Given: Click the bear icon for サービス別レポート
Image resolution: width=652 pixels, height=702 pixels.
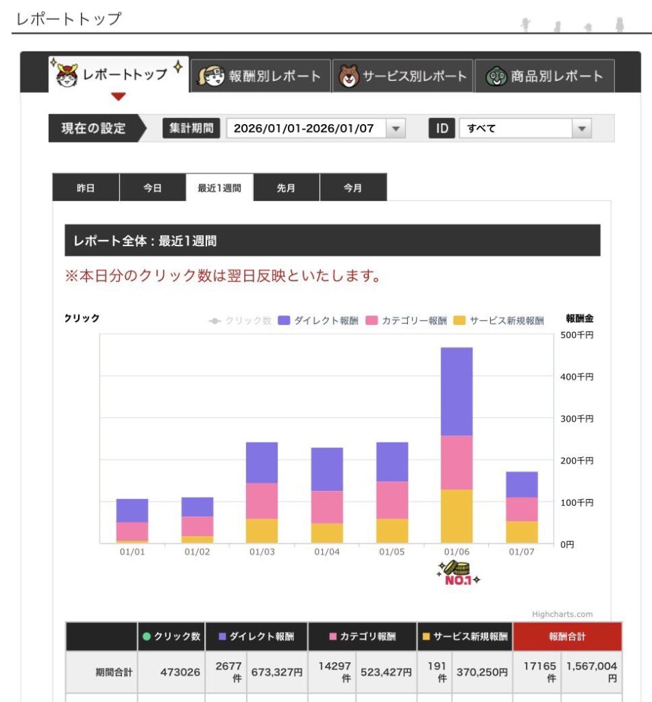Looking at the screenshot, I should coord(349,76).
